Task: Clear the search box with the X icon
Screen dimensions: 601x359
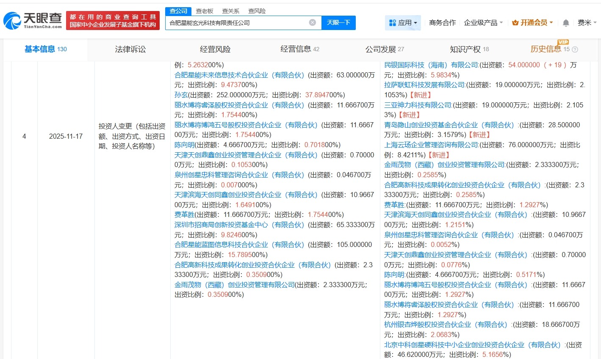Action: (x=312, y=22)
